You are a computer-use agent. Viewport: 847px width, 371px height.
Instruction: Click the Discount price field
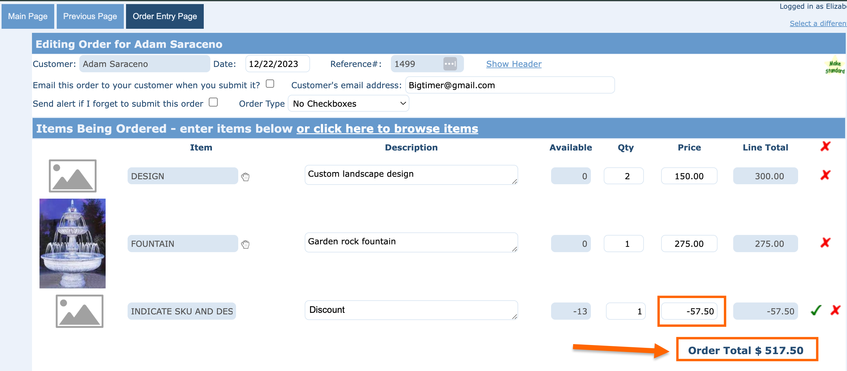(689, 311)
